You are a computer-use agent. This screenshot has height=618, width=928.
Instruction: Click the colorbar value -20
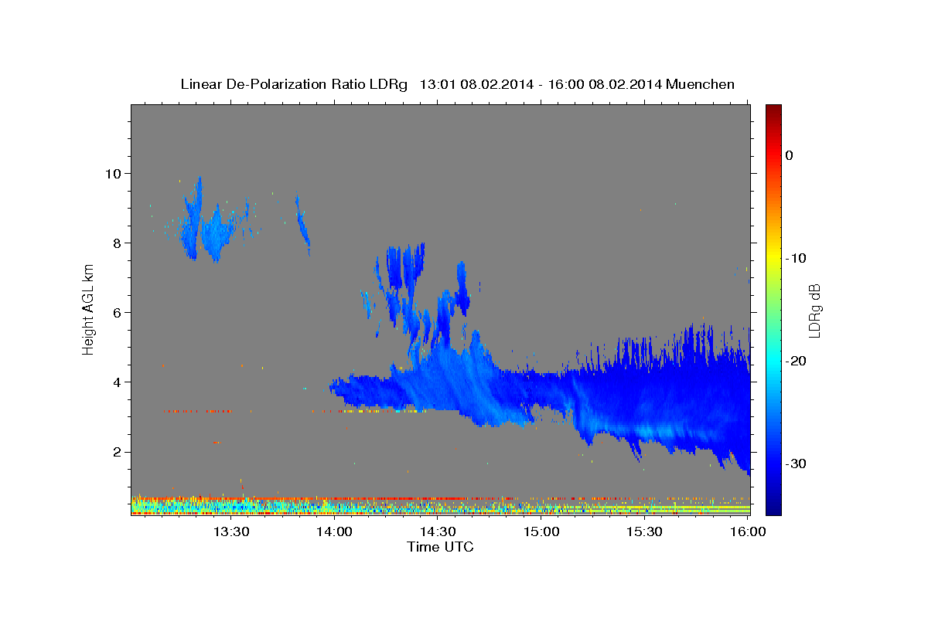(795, 361)
